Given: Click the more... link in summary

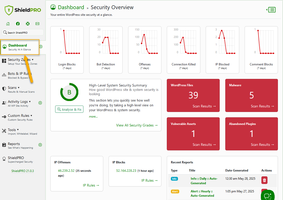Looking at the screenshot, I should coord(93,117).
